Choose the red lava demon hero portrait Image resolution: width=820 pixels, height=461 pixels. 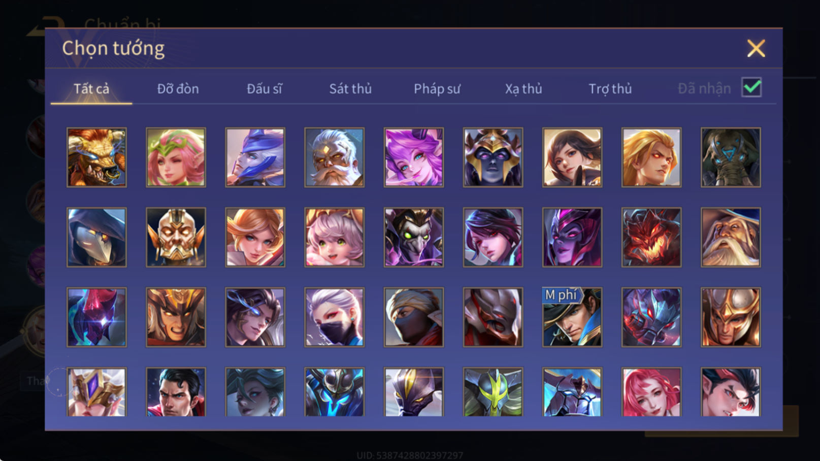pyautogui.click(x=651, y=237)
